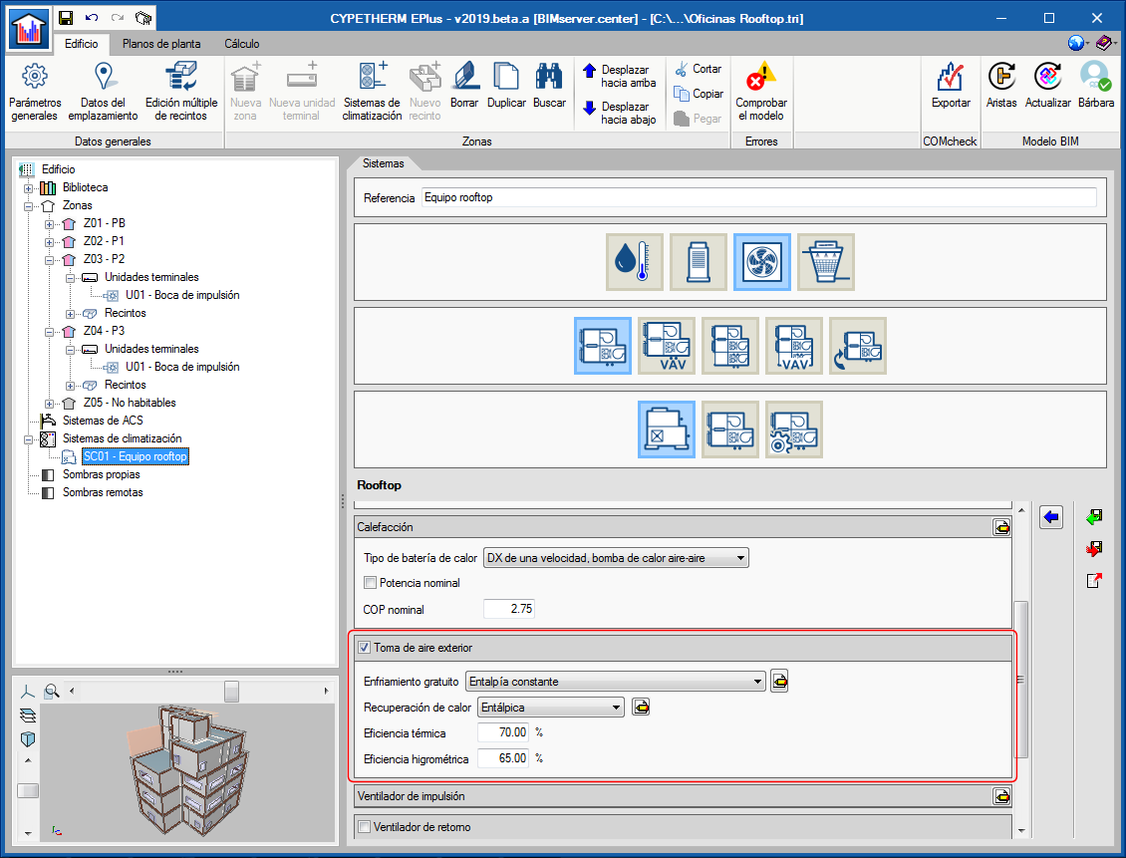Select air unit with gear icon

point(794,429)
